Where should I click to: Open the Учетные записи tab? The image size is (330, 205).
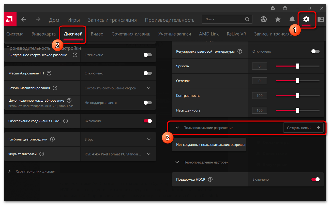pos(175,34)
